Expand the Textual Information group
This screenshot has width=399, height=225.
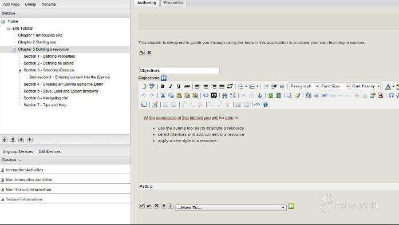[x=2, y=200]
